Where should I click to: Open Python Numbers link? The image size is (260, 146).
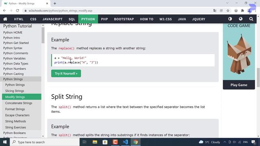point(15,69)
